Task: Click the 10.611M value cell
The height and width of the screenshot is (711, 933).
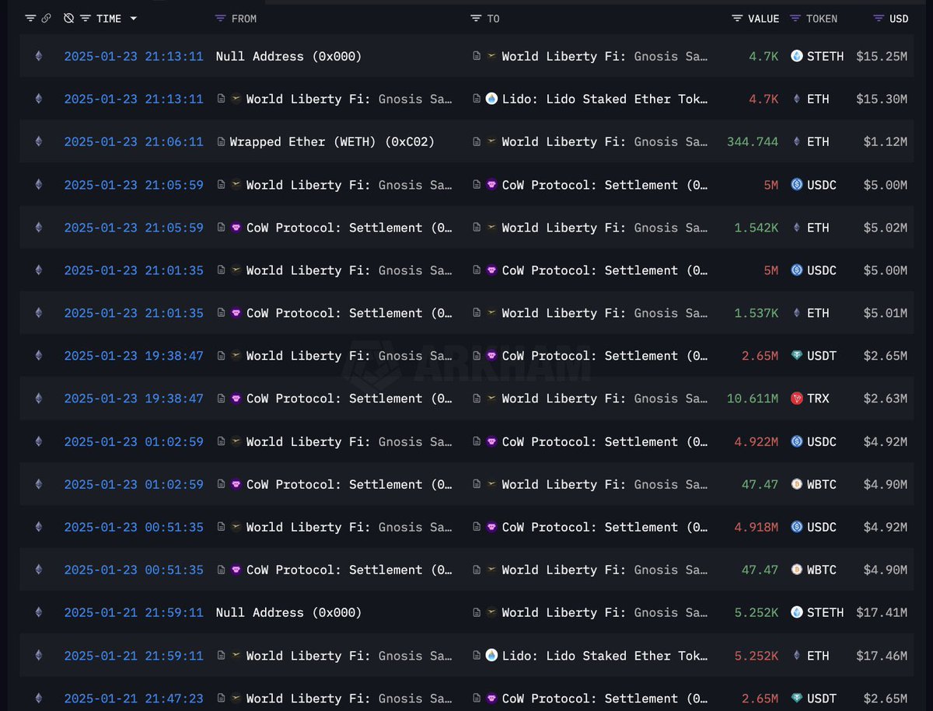Action: [x=753, y=399]
